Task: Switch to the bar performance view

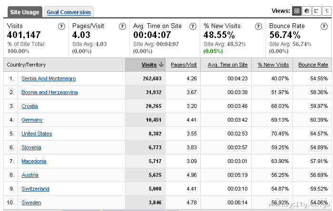Action: (x=316, y=11)
